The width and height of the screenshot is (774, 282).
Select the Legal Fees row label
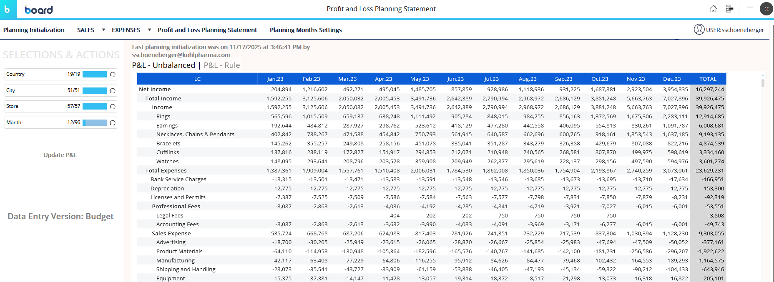tap(170, 216)
